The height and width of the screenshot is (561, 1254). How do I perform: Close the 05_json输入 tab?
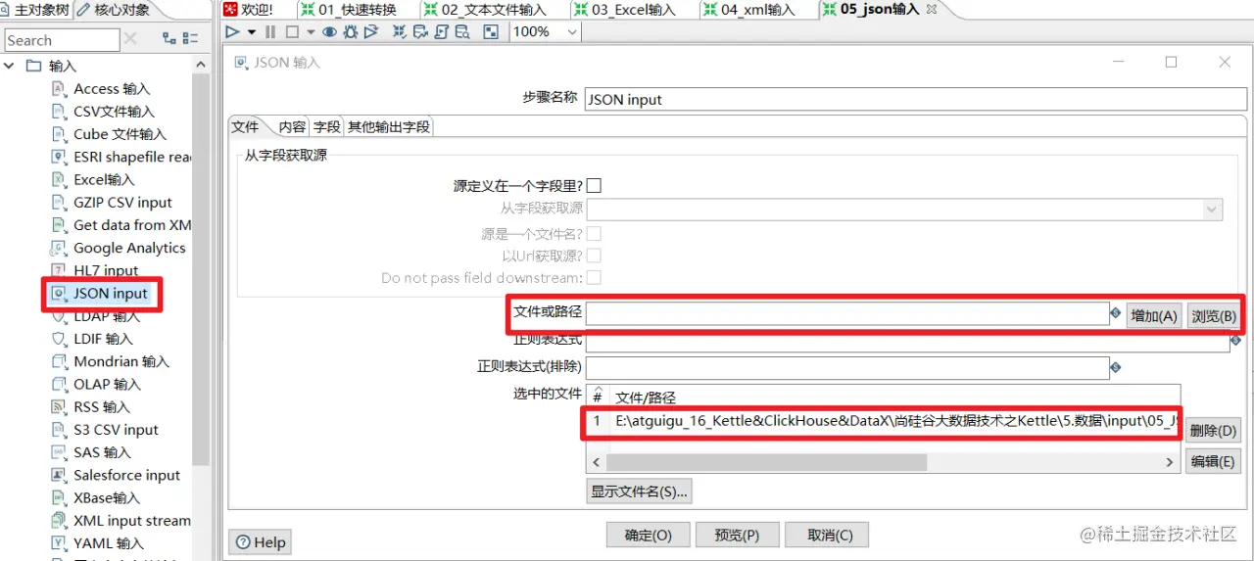[932, 10]
